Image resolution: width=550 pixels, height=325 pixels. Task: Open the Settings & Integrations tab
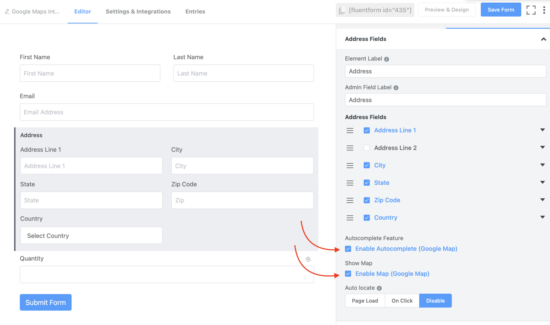tap(138, 12)
